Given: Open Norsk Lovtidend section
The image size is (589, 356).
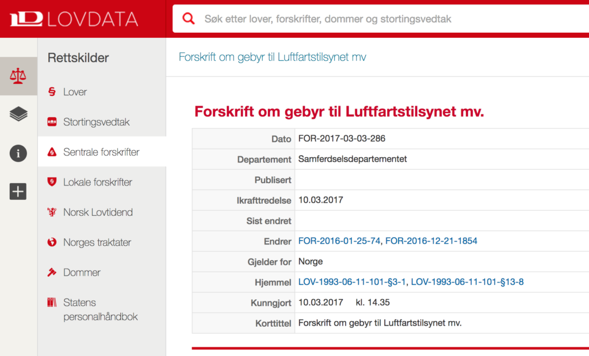Looking at the screenshot, I should coord(98,212).
